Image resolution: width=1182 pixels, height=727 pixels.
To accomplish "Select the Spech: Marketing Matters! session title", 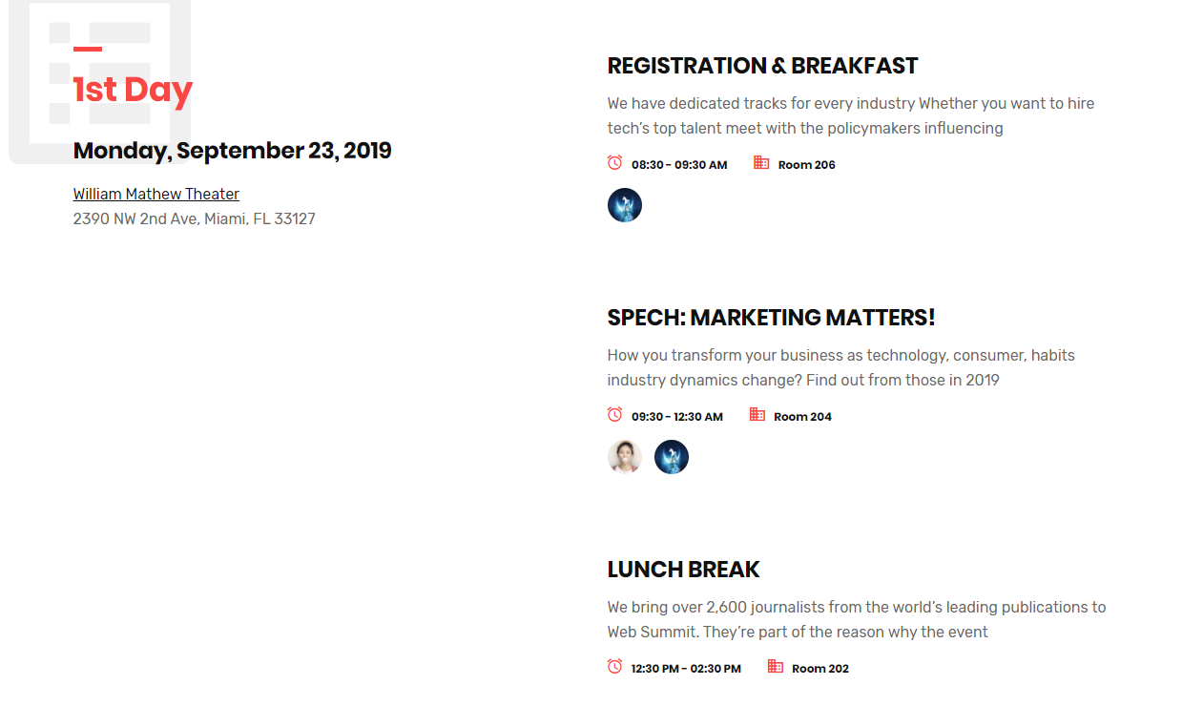I will (771, 318).
